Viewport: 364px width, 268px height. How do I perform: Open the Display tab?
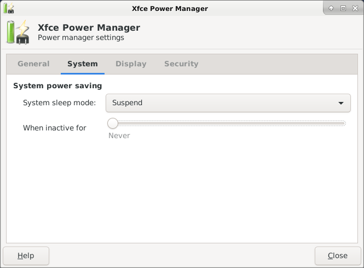point(131,64)
